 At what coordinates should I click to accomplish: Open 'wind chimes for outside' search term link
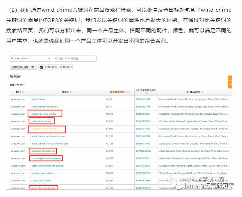45,106
